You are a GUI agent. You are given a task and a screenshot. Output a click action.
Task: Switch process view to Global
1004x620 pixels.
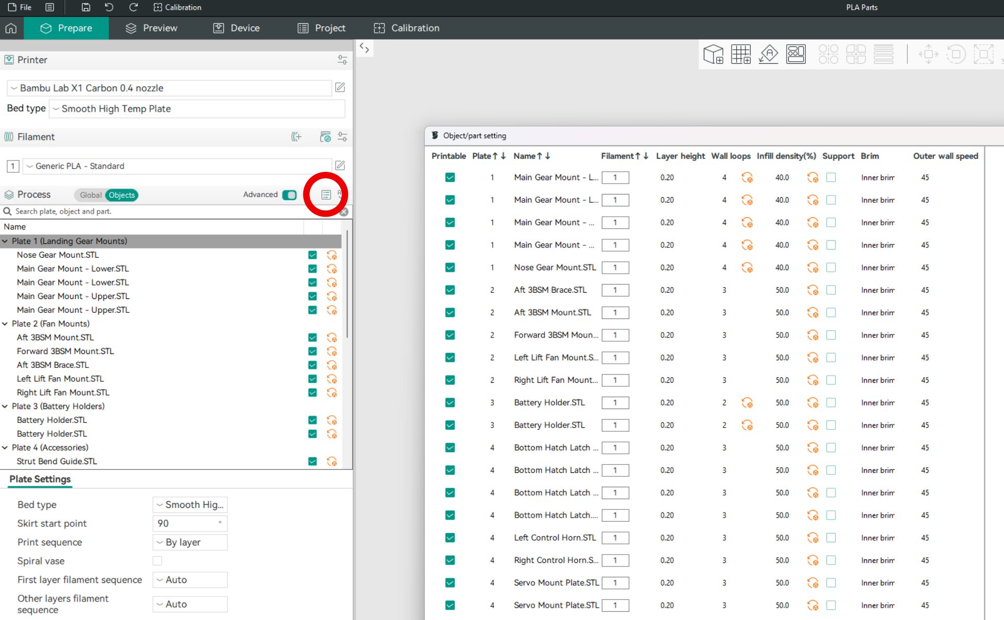90,195
